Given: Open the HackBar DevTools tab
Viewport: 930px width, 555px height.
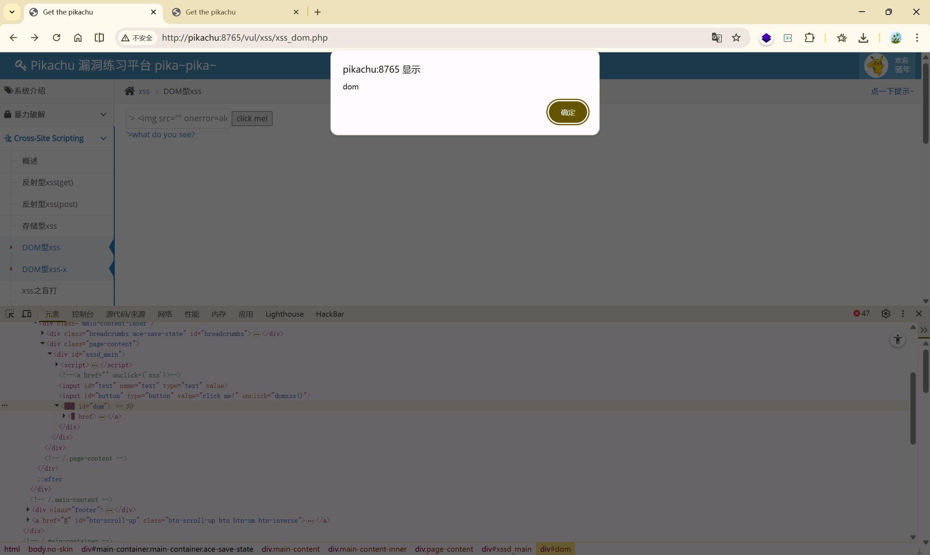Looking at the screenshot, I should coord(329,314).
